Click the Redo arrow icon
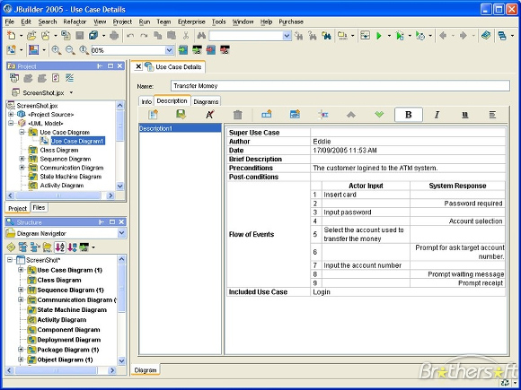Viewport: 521px width, 390px height. tap(144, 36)
